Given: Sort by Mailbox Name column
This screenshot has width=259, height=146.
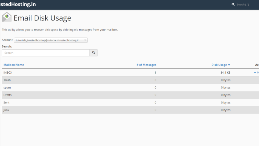Looking at the screenshot, I should [x=14, y=65].
